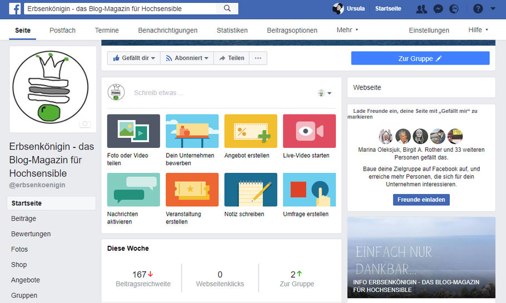Viewport: 506px width, 303px height.
Task: Click the 167 Beitragsreichweite statistic
Action: tap(143, 279)
